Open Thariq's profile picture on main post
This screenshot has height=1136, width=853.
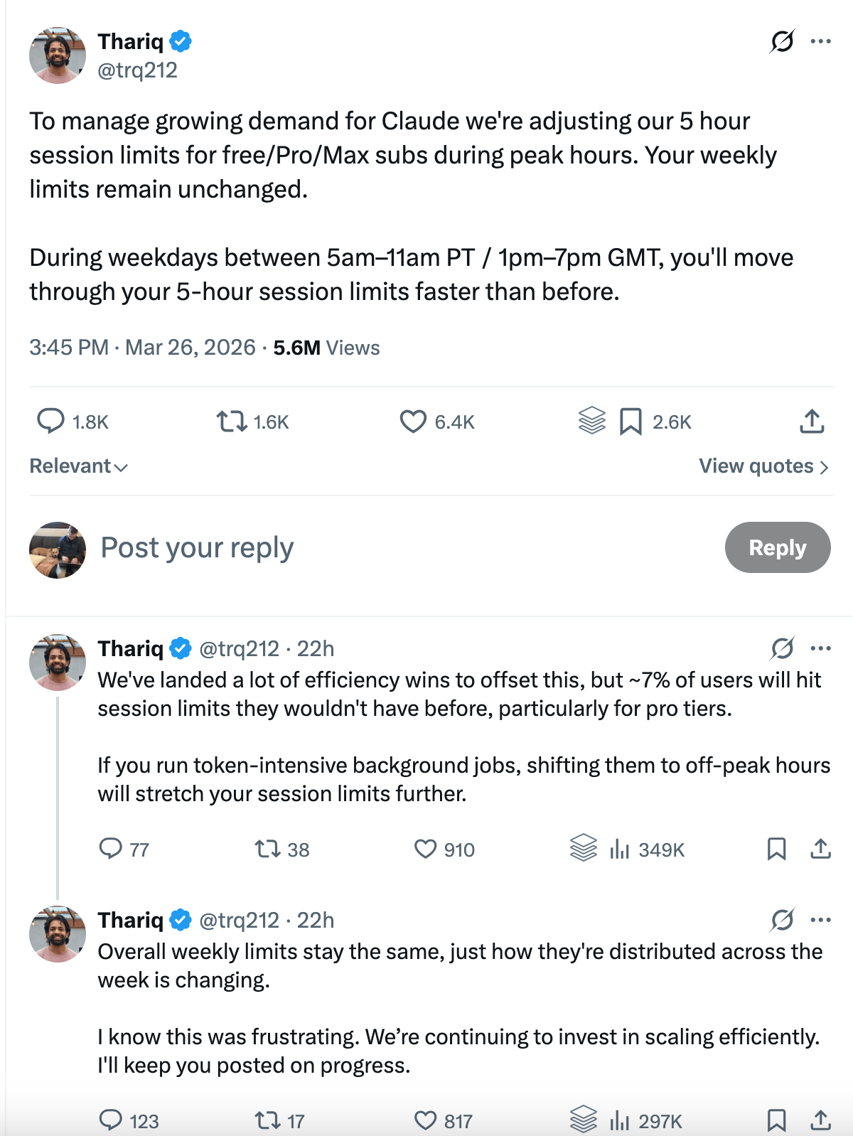click(58, 55)
